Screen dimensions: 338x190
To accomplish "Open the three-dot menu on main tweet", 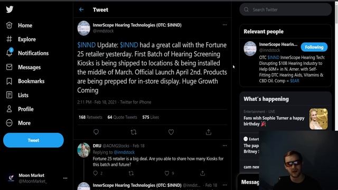I will (224, 25).
